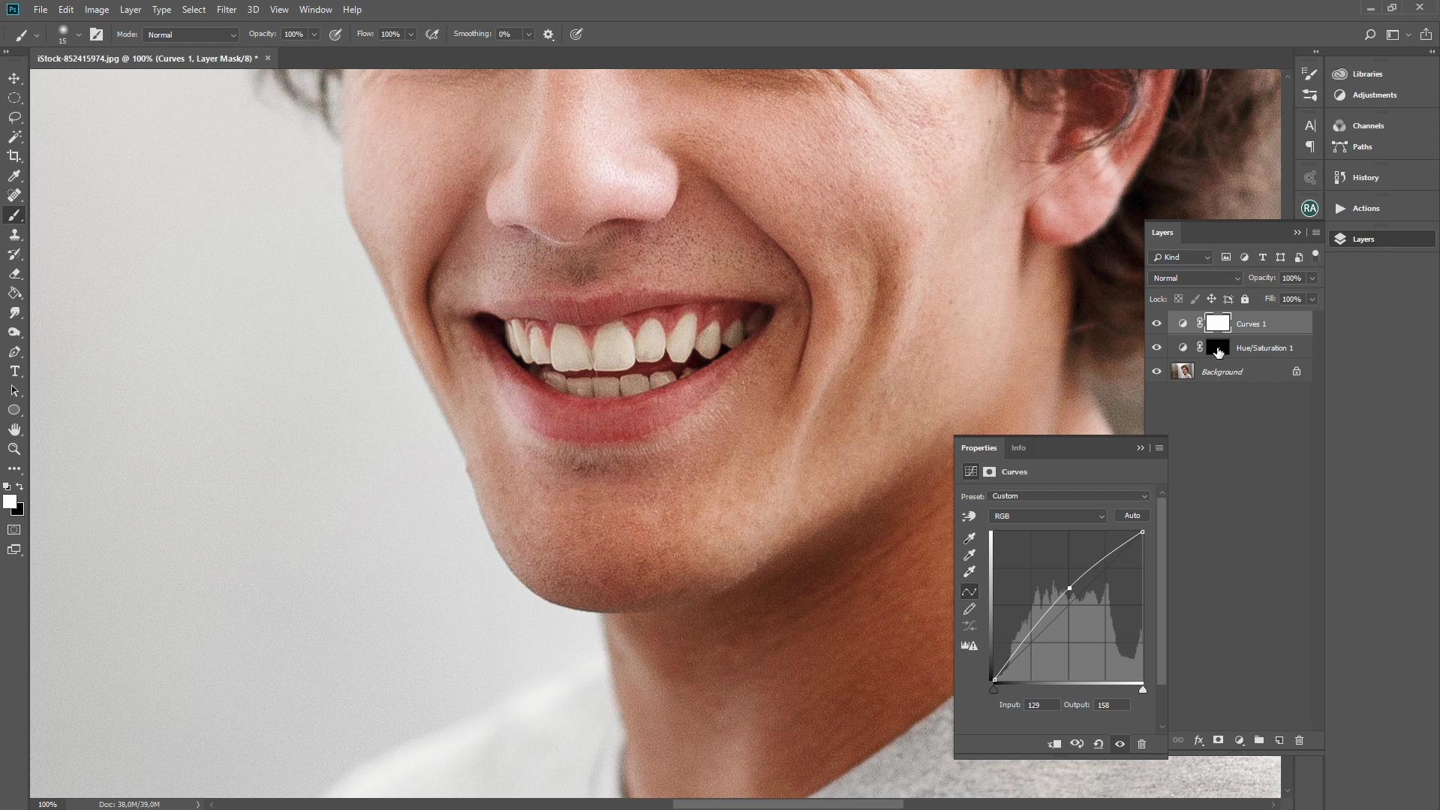Select the History Brush tool

(14, 254)
